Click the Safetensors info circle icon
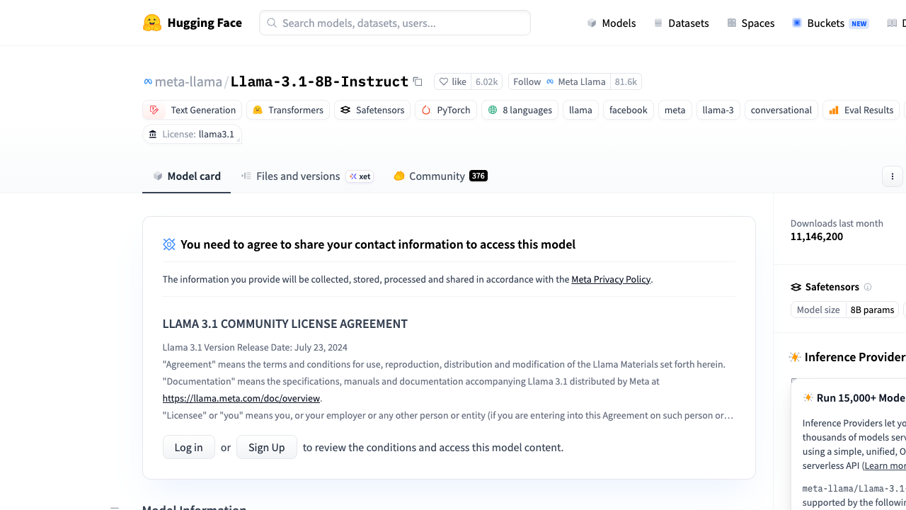This screenshot has width=906, height=510. (x=868, y=287)
